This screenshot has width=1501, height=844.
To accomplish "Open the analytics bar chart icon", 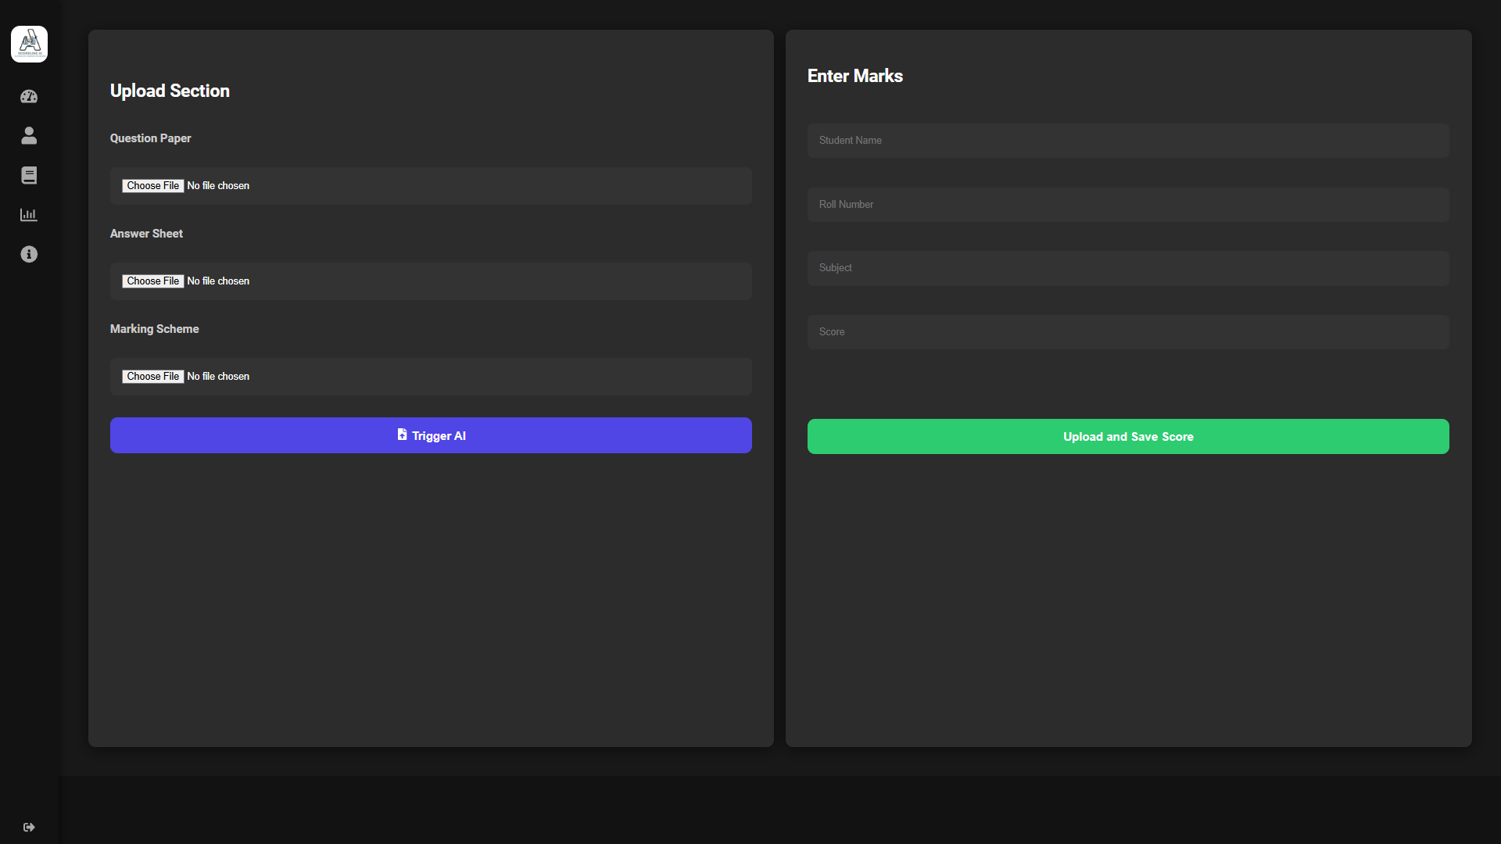I will coord(29,214).
